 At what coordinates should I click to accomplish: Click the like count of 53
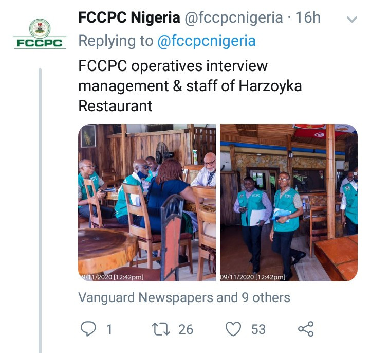click(258, 329)
